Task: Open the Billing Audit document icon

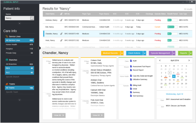Action: [131, 85]
